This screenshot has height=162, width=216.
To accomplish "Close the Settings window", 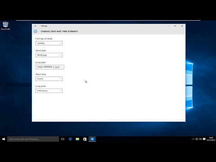I will click(182, 26).
